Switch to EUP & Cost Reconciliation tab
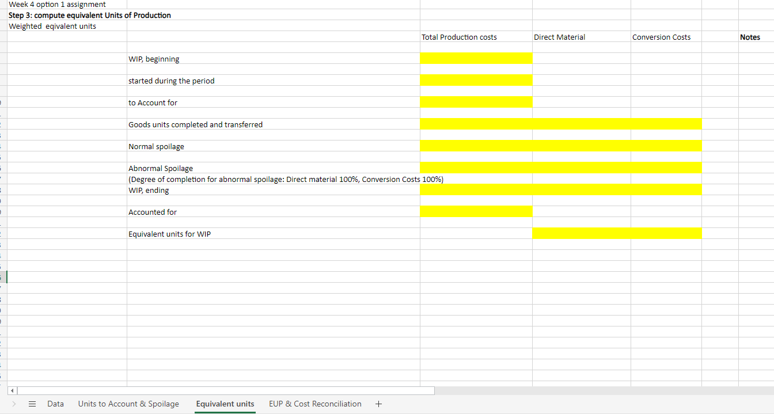This screenshot has height=414, width=774. tap(315, 404)
